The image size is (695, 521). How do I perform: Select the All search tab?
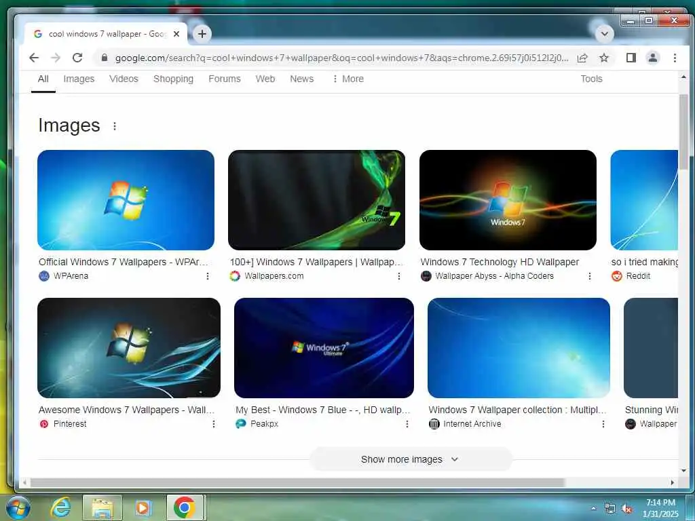click(43, 79)
